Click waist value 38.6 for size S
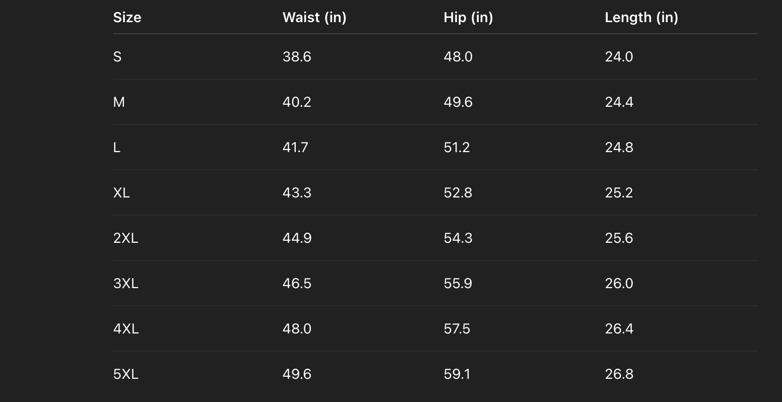The height and width of the screenshot is (402, 782). 297,57
